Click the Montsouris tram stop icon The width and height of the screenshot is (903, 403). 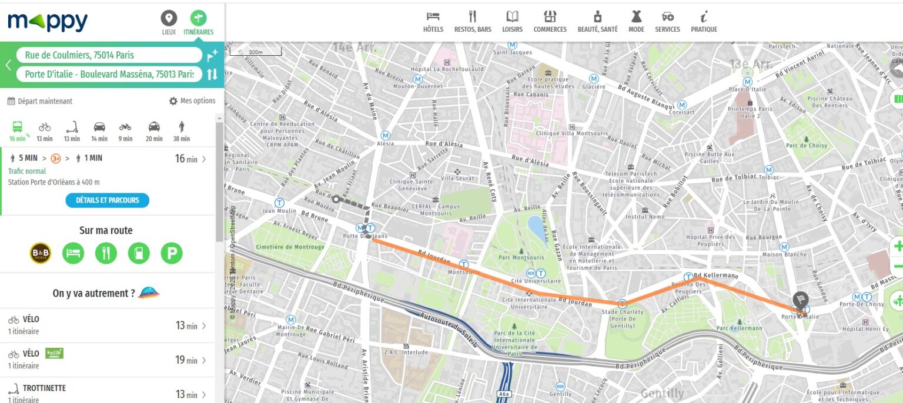[464, 265]
